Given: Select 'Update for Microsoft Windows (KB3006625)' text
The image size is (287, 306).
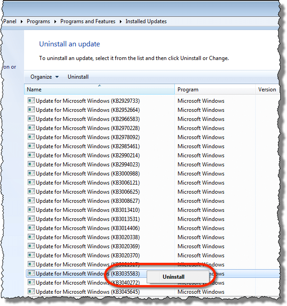Looking at the screenshot, I should point(88,191).
